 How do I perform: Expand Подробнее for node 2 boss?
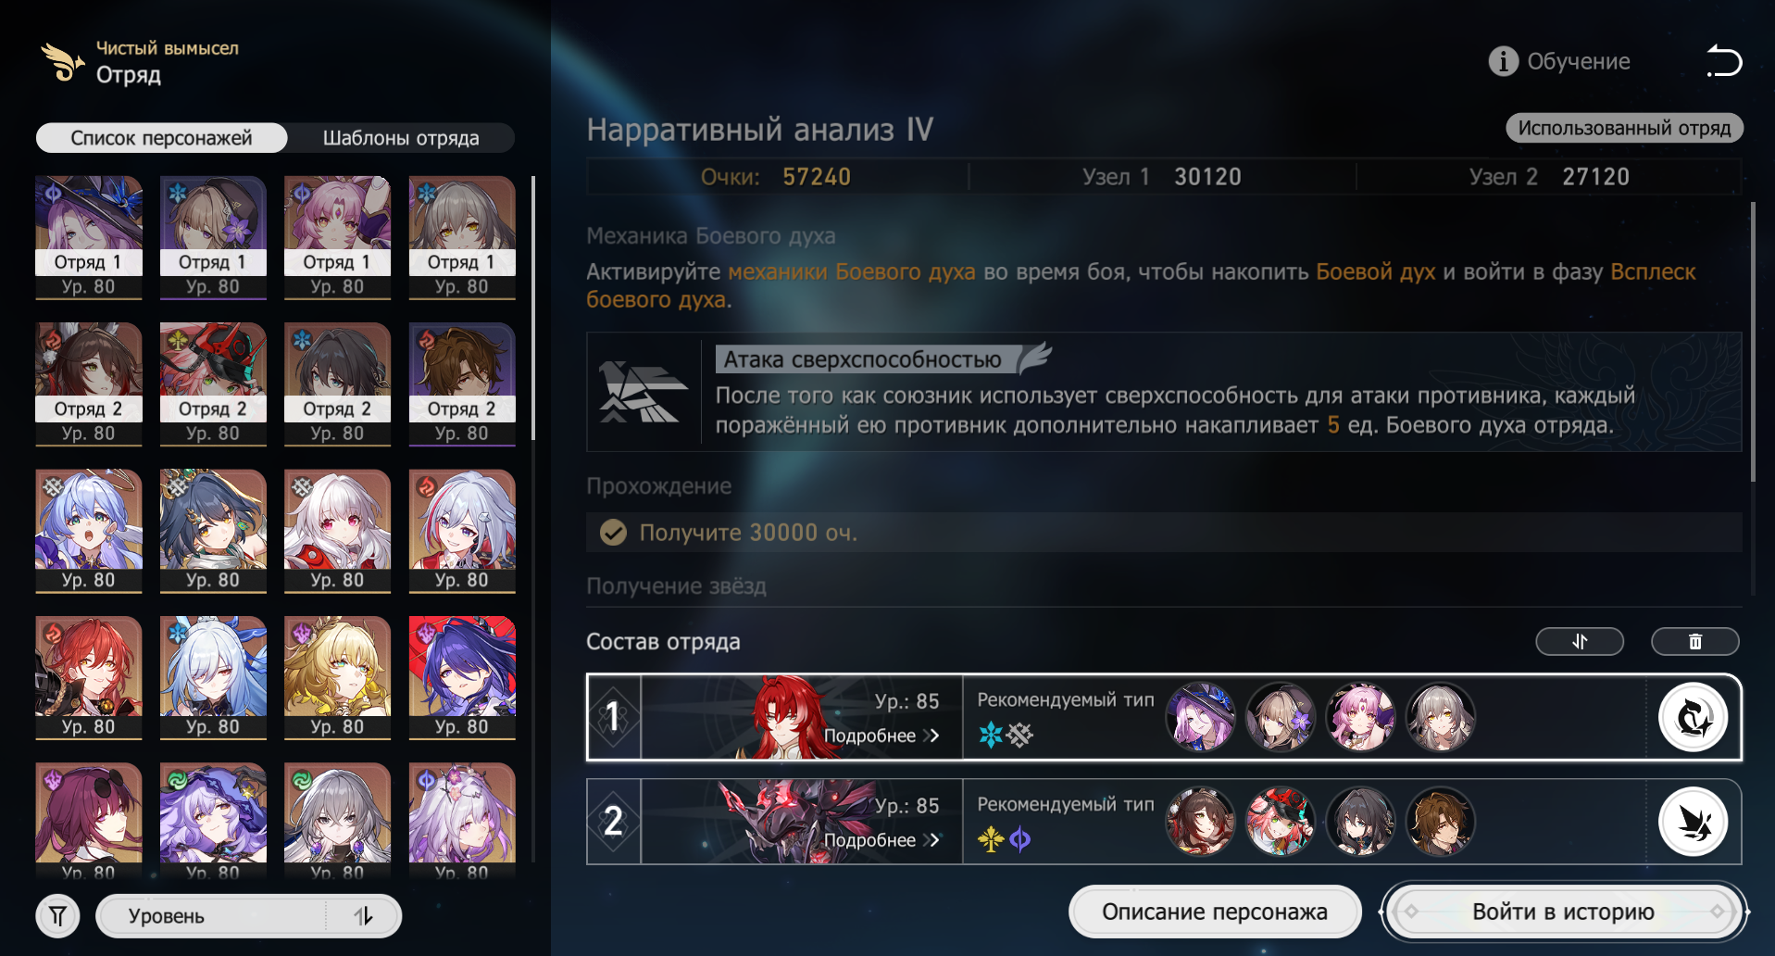coord(881,840)
